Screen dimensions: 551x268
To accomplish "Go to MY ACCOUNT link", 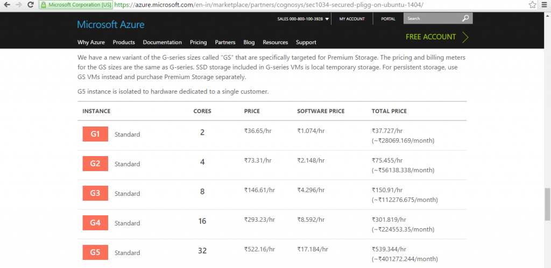I will coord(352,19).
